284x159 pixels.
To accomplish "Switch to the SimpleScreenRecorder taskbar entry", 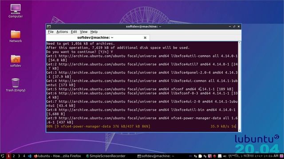I will (106, 156).
